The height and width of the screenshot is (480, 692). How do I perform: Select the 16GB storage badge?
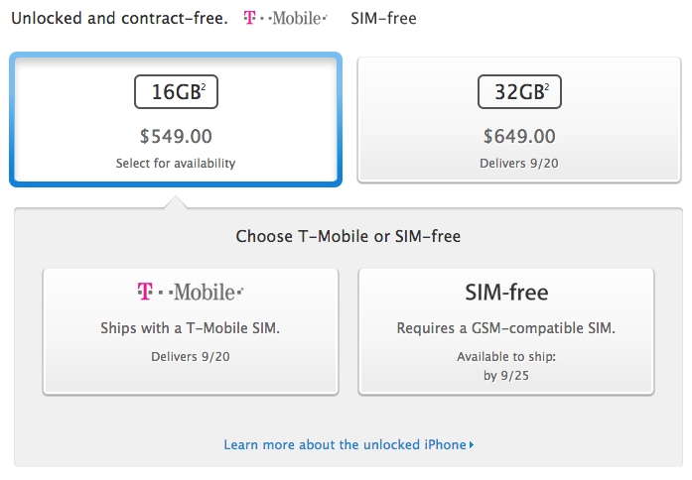click(x=176, y=91)
